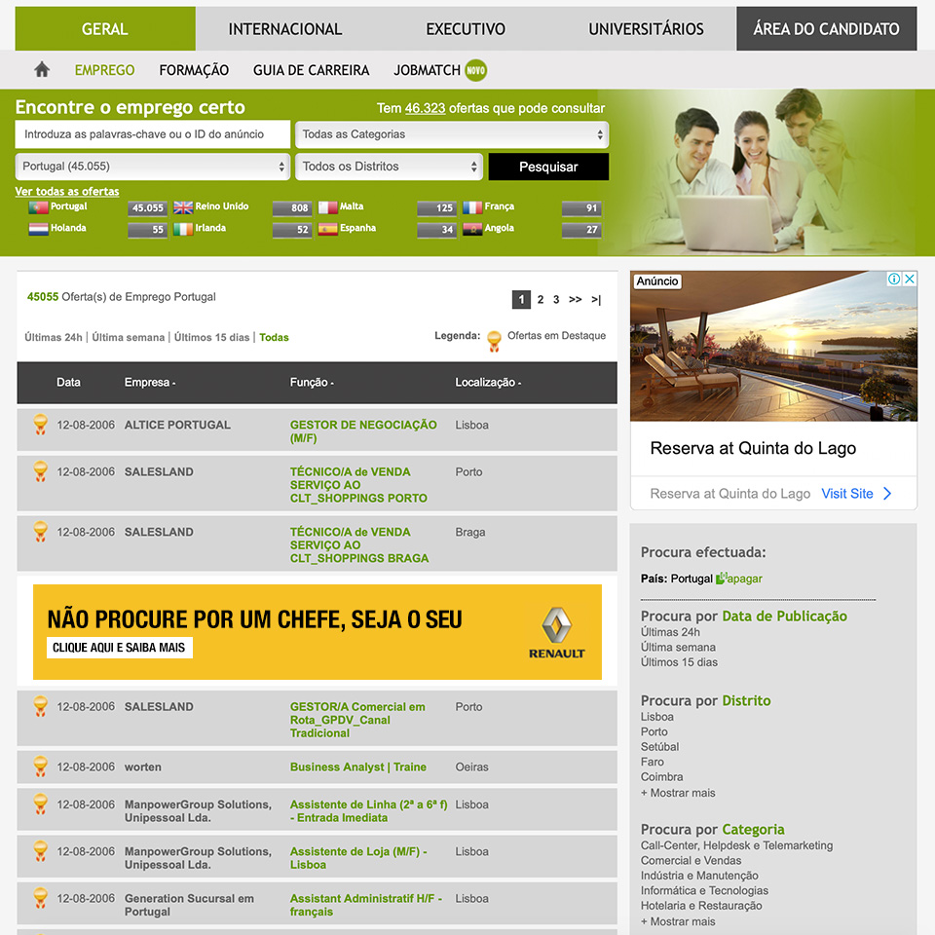
Task: Click the Malta flag icon
Action: click(327, 206)
